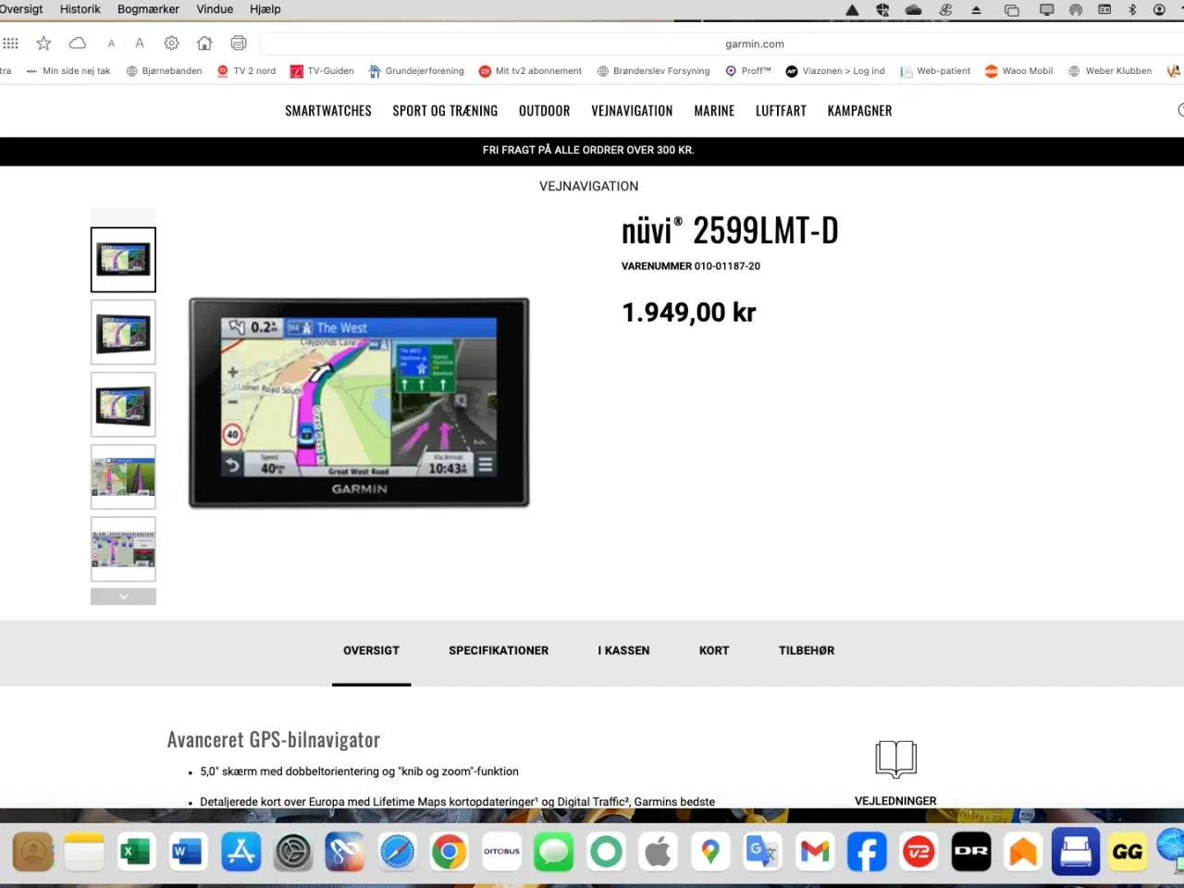1184x888 pixels.
Task: Switch to OVERSIGT tab
Action: (371, 651)
